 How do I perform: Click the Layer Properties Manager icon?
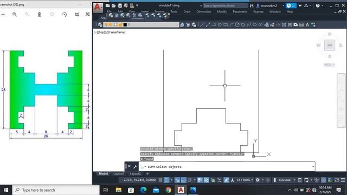[100, 25]
